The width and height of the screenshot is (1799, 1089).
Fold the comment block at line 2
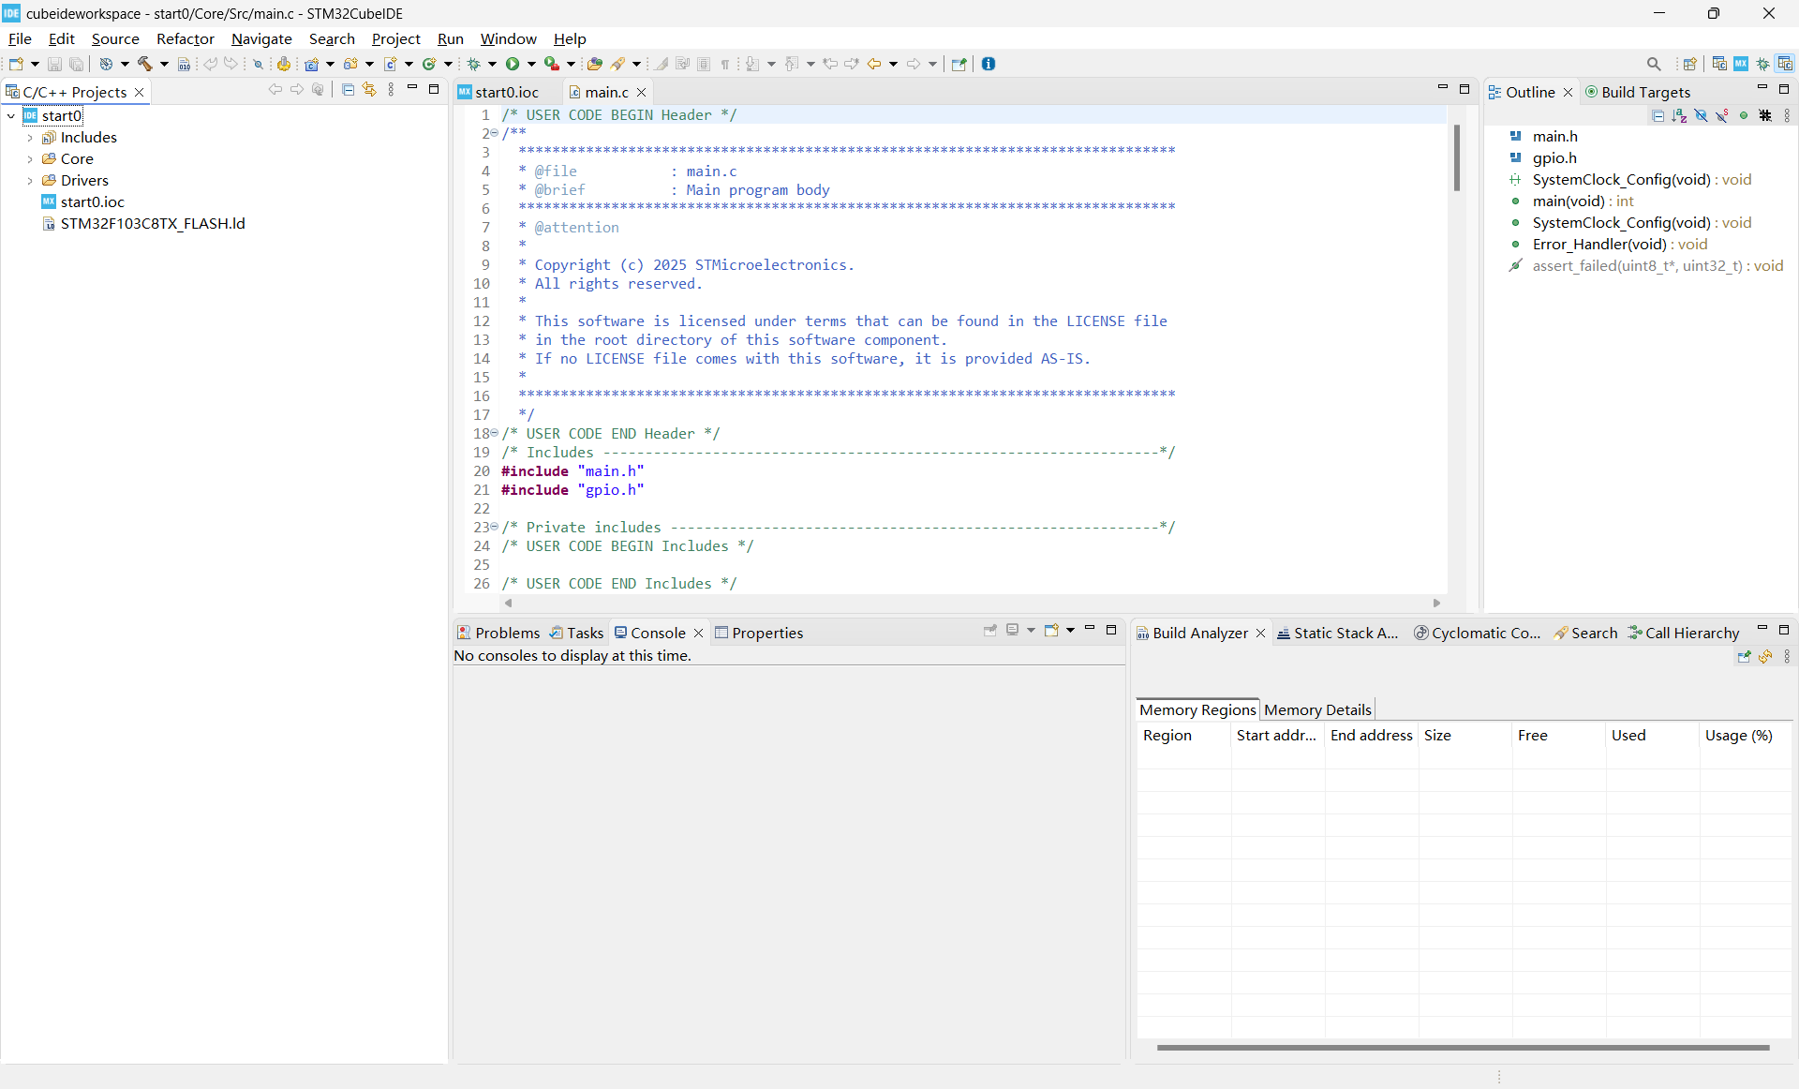point(495,133)
